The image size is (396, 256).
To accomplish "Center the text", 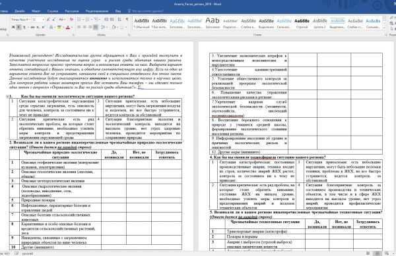I will (x=84, y=27).
